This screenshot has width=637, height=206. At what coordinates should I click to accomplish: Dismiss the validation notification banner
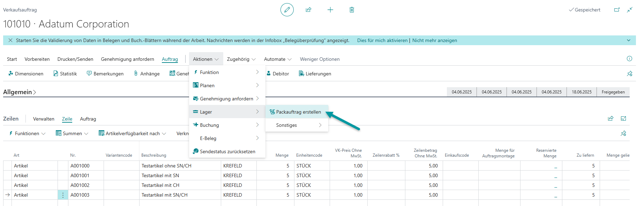[x=10, y=40]
